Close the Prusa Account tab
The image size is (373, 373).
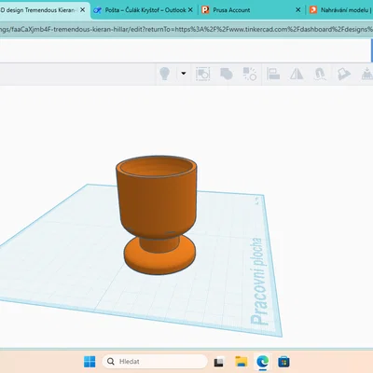[298, 10]
